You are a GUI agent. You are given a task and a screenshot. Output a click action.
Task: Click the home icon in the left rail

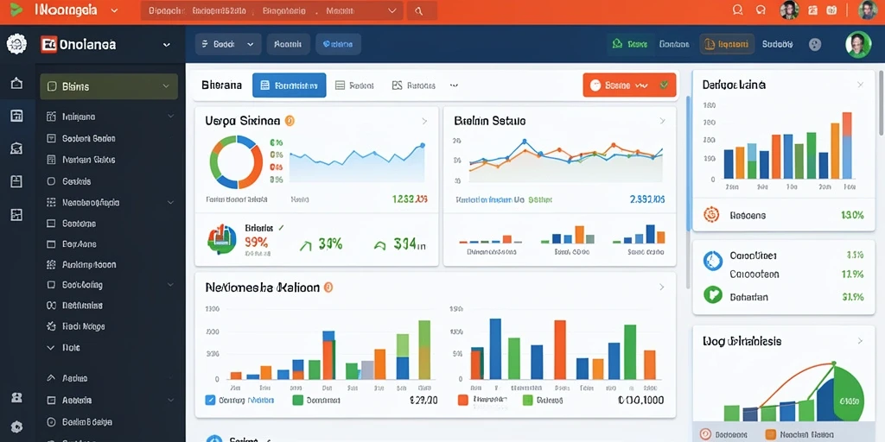point(16,84)
